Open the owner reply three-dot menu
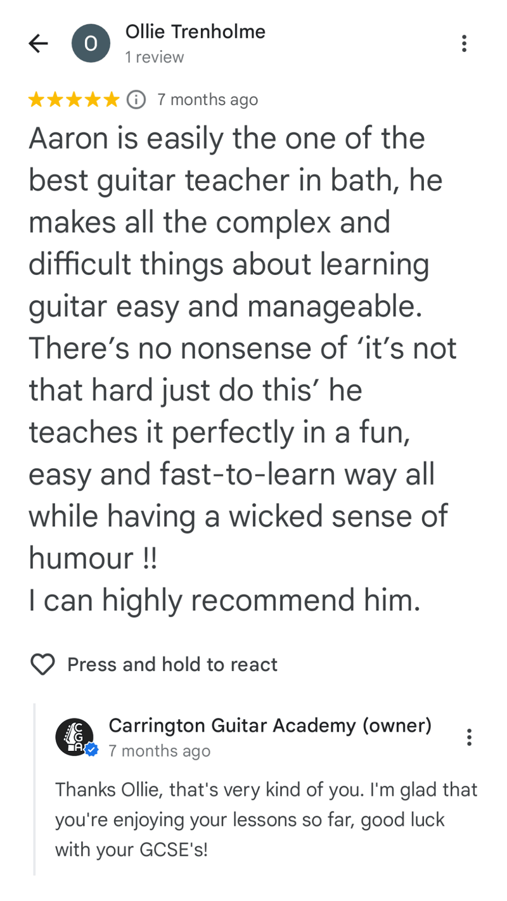Viewport: 507px width, 901px height. (x=470, y=738)
